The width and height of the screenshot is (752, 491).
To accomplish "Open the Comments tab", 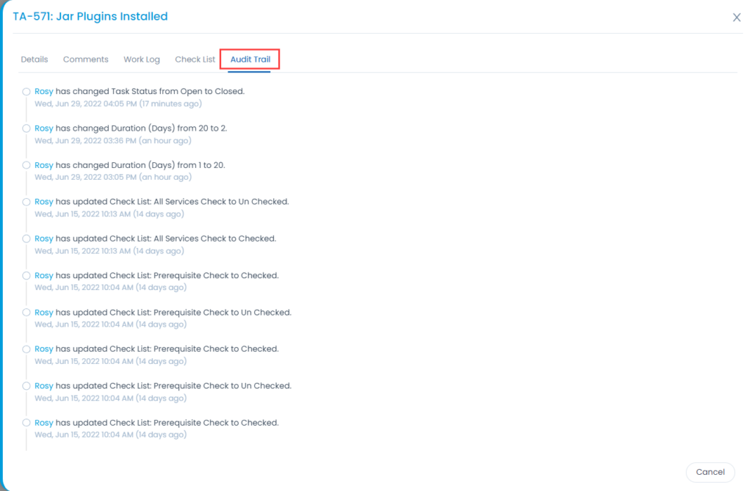I will tap(85, 59).
